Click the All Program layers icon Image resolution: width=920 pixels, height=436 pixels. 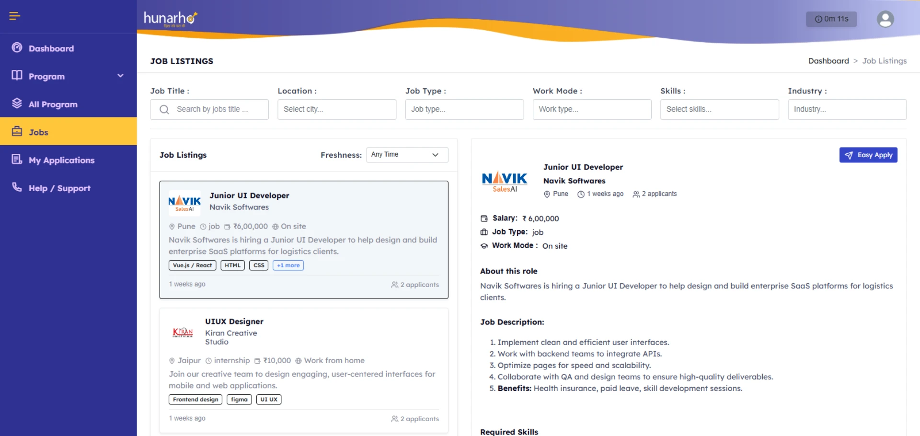pos(17,103)
